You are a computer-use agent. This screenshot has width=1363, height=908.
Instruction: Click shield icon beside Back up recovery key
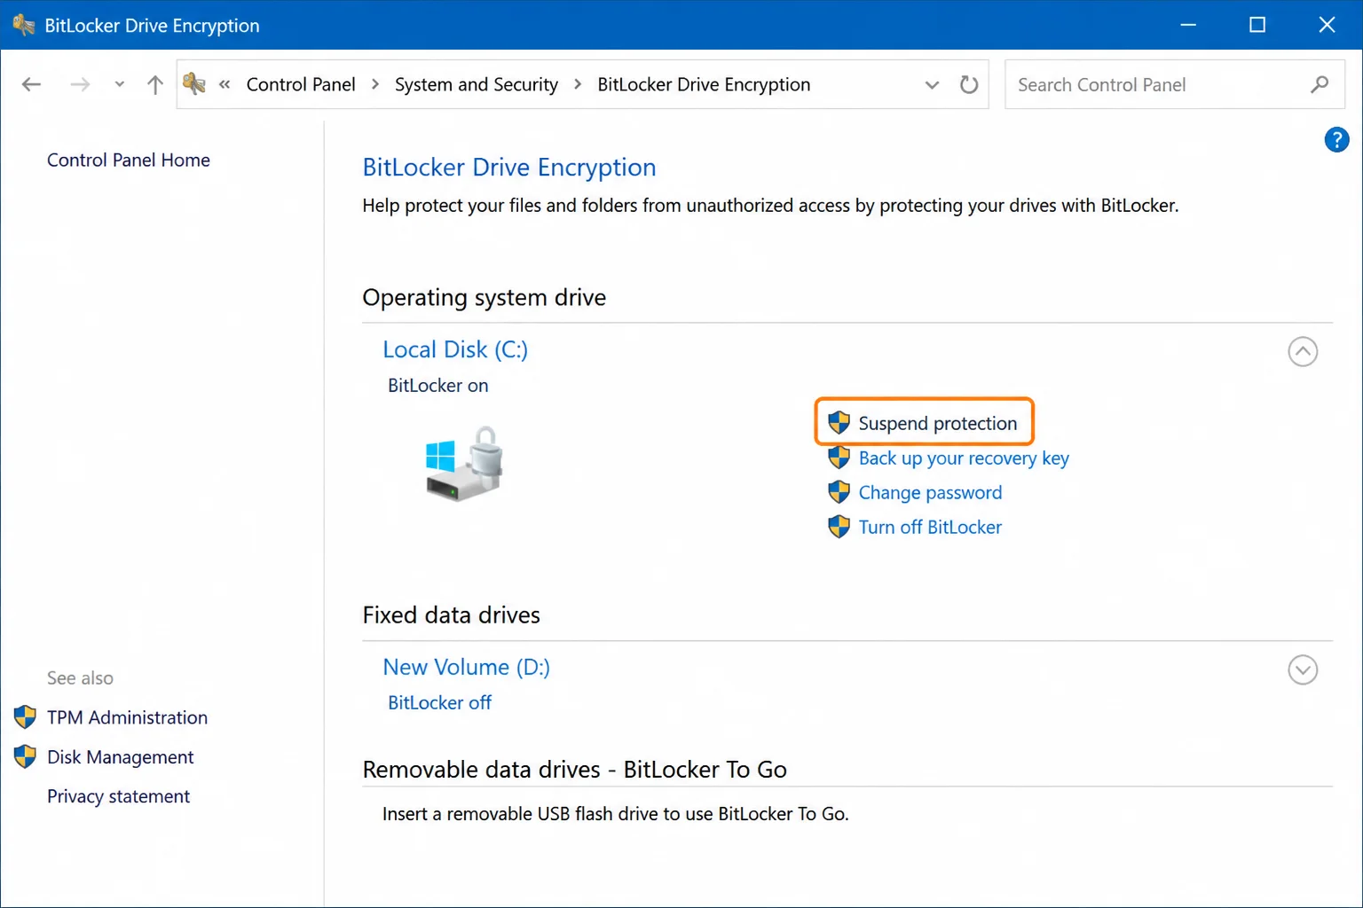(839, 458)
